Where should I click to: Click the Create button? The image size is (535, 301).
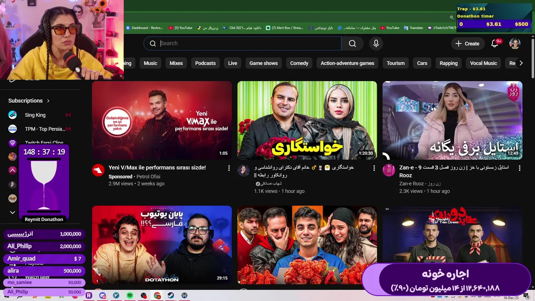pyautogui.click(x=467, y=43)
